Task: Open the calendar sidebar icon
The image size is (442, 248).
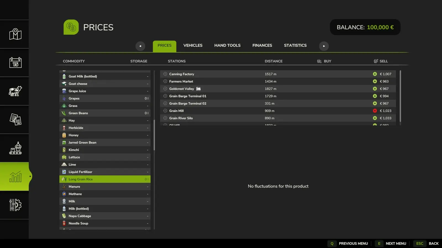Action: click(x=15, y=63)
